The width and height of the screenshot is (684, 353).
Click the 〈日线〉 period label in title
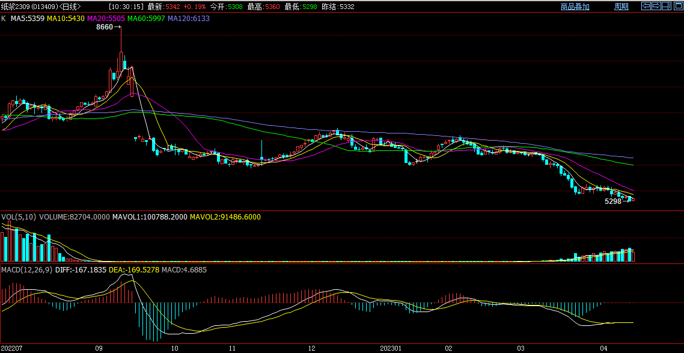(x=71, y=7)
